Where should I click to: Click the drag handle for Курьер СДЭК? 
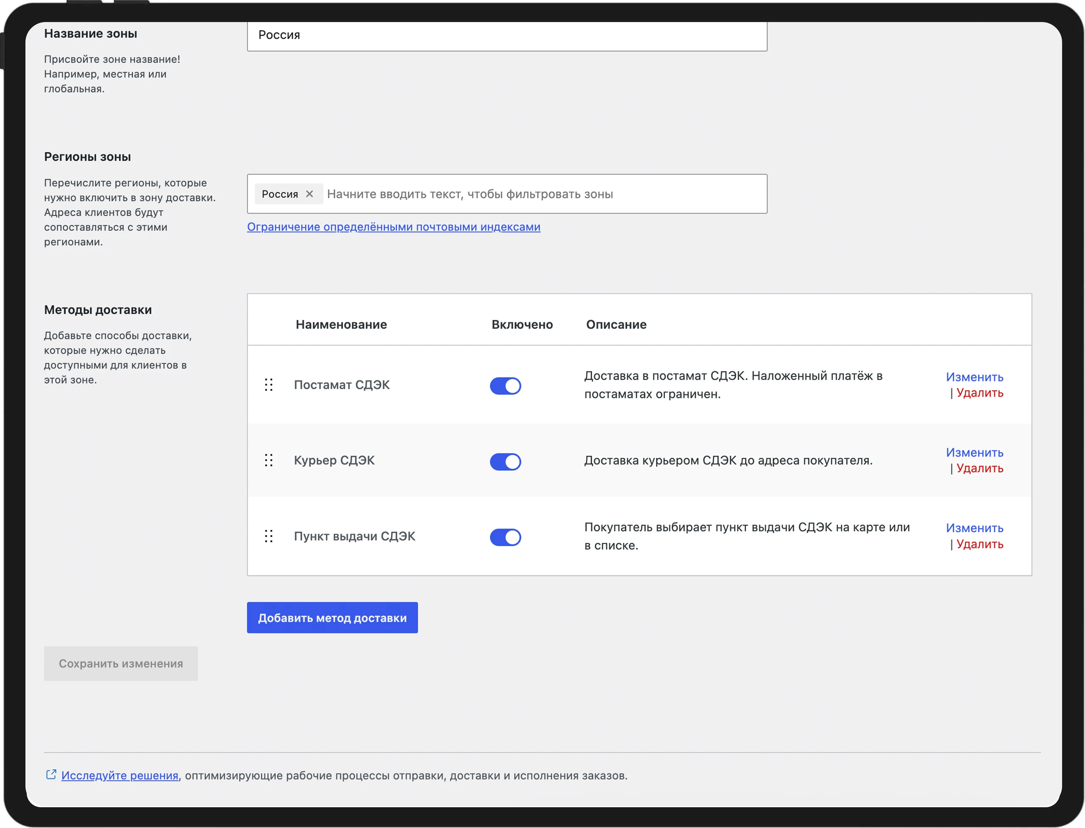[x=269, y=460]
